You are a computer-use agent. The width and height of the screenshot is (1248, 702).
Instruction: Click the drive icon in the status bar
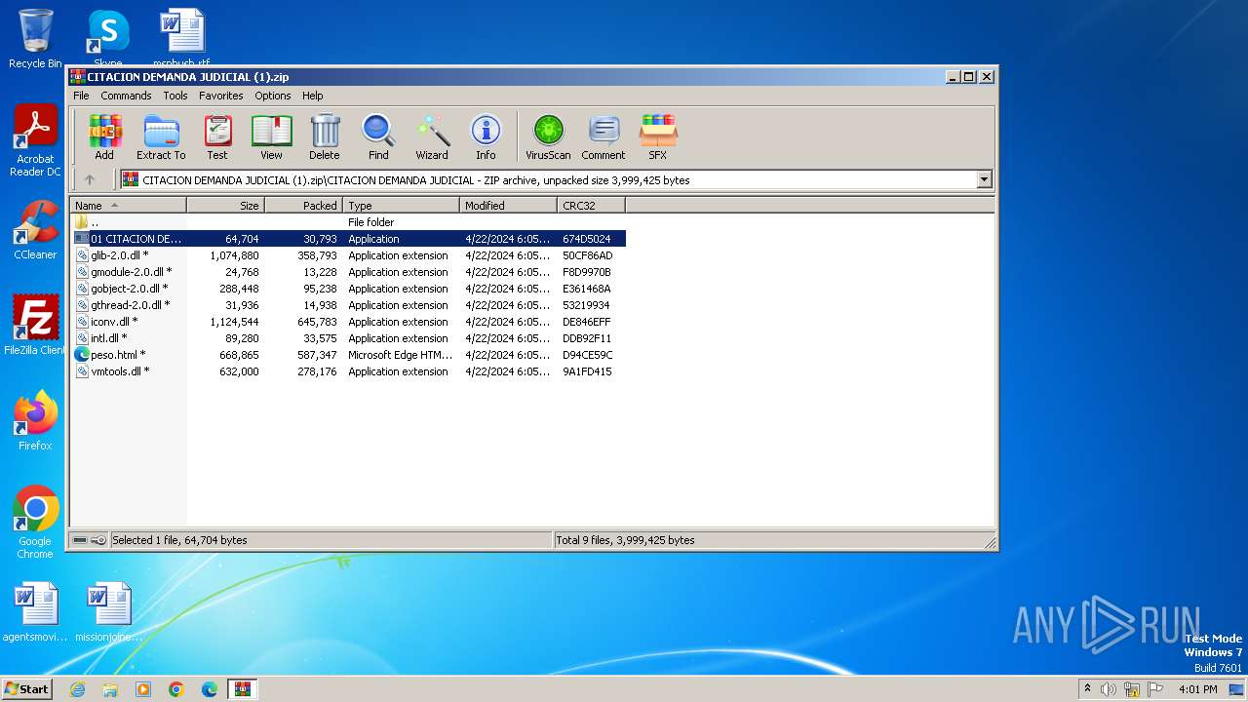(80, 540)
